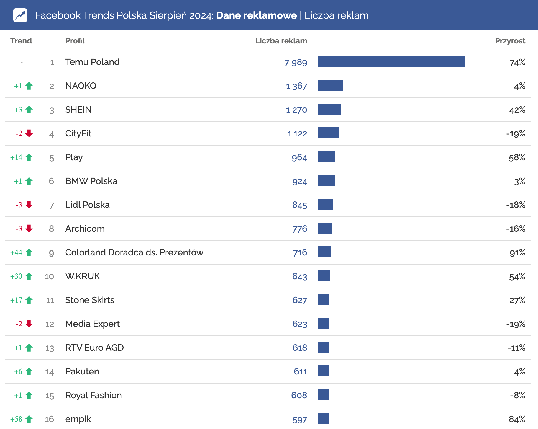The height and width of the screenshot is (429, 538).
Task: Click the green up arrow in Pakuten row
Action: click(x=29, y=371)
